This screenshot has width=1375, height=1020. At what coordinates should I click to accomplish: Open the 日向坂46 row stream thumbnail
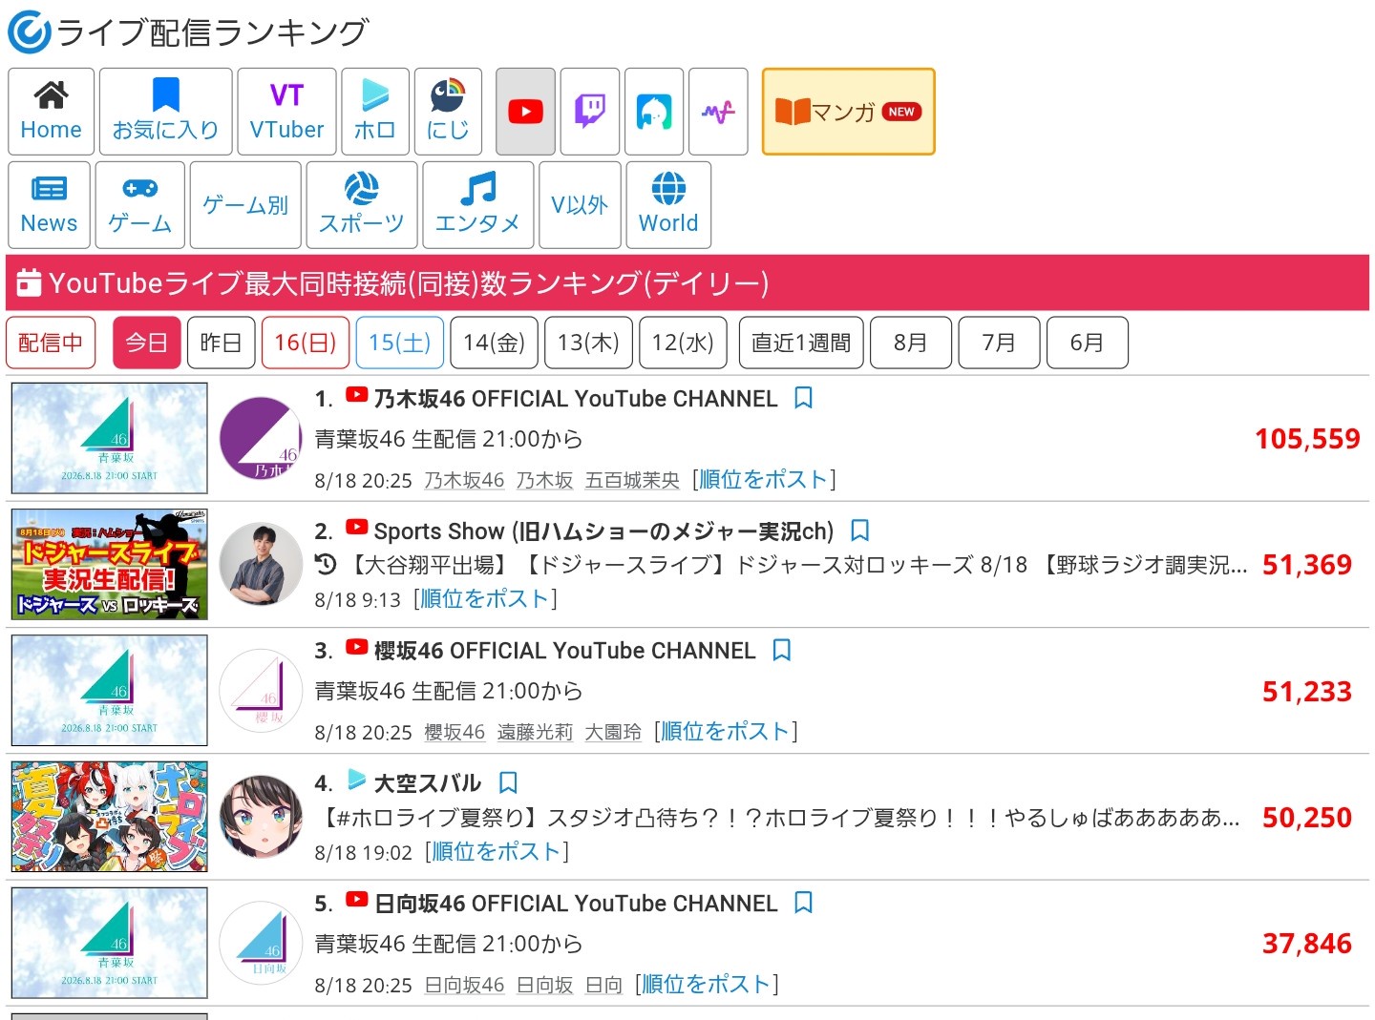coord(110,943)
